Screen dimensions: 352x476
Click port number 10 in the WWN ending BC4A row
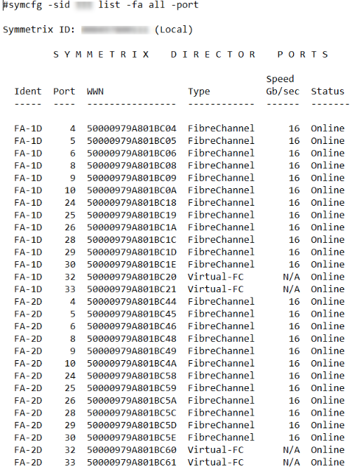click(69, 364)
